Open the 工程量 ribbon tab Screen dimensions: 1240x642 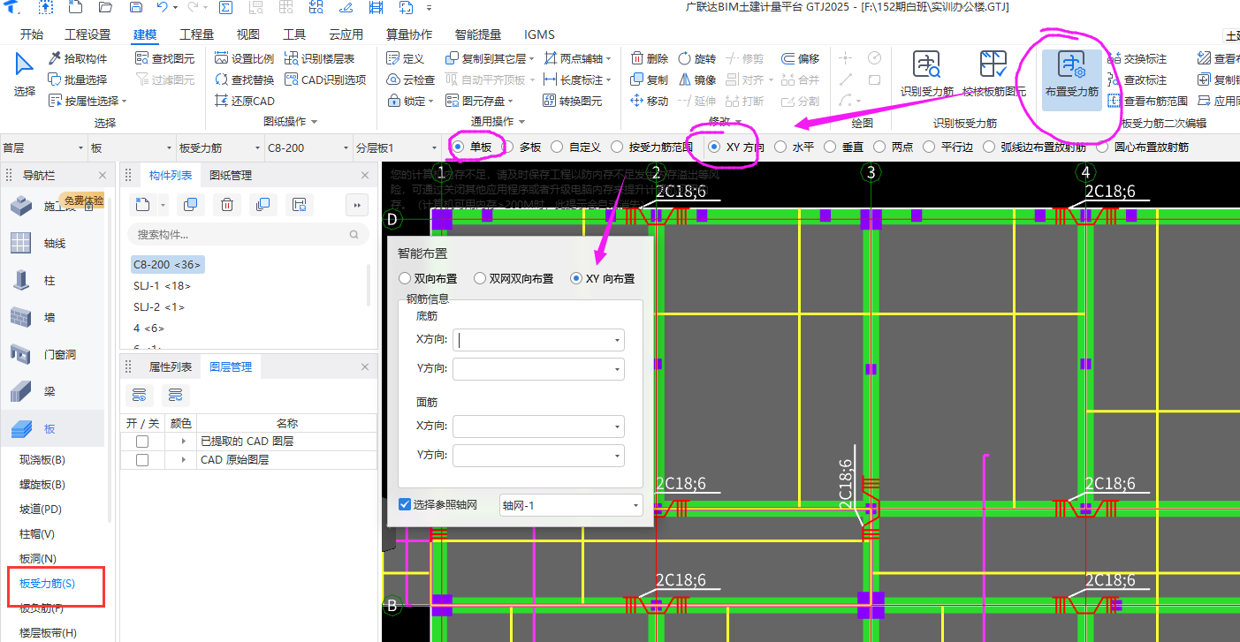click(x=196, y=34)
